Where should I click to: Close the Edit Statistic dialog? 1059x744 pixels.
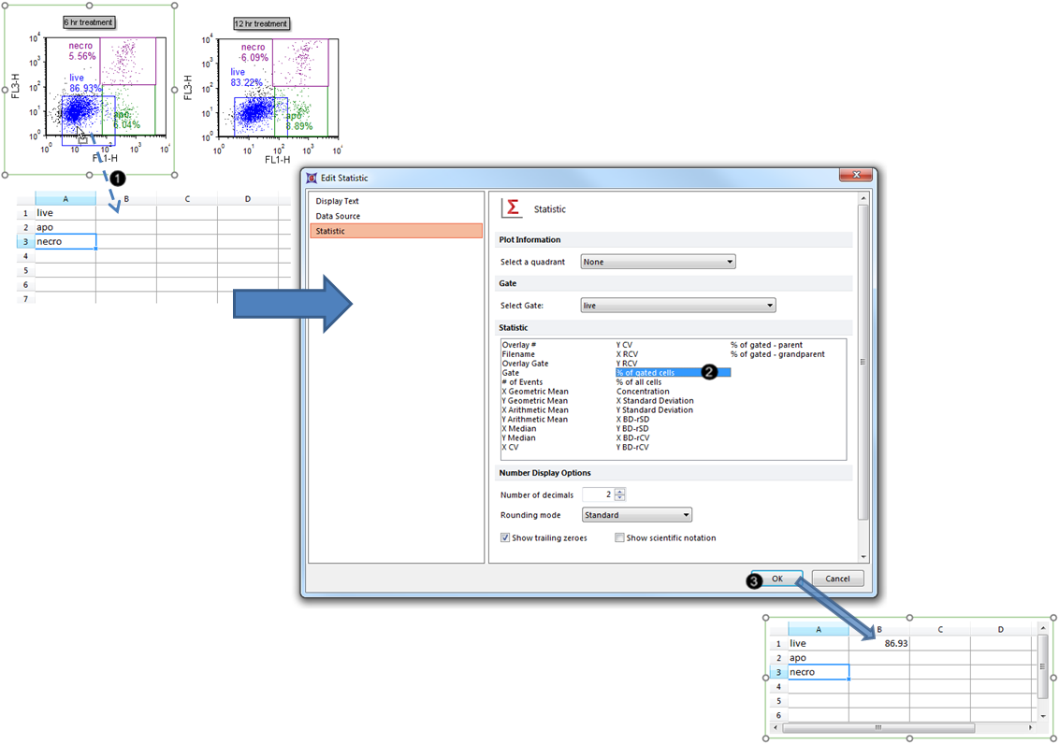[855, 176]
